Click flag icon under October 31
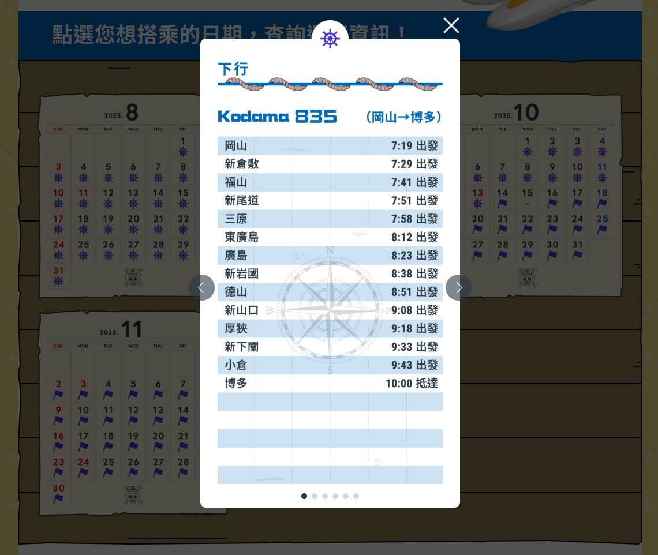This screenshot has height=555, width=658. 577,256
